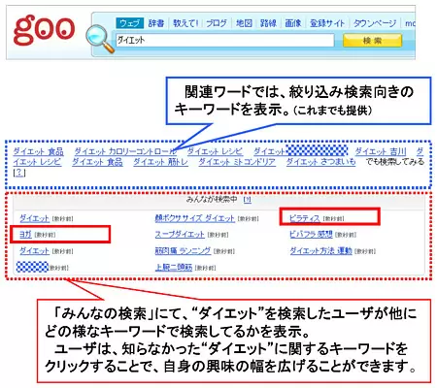
Task: Click the help [?] link beside みんなが検索中
Action: [x=247, y=200]
